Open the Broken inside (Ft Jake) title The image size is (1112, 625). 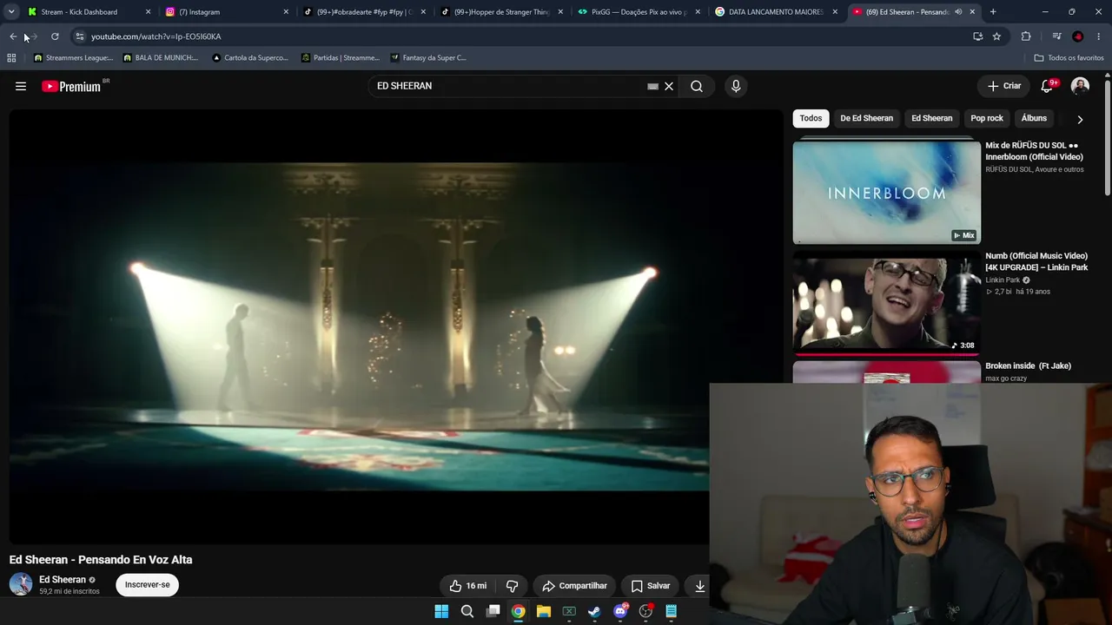(x=1028, y=366)
